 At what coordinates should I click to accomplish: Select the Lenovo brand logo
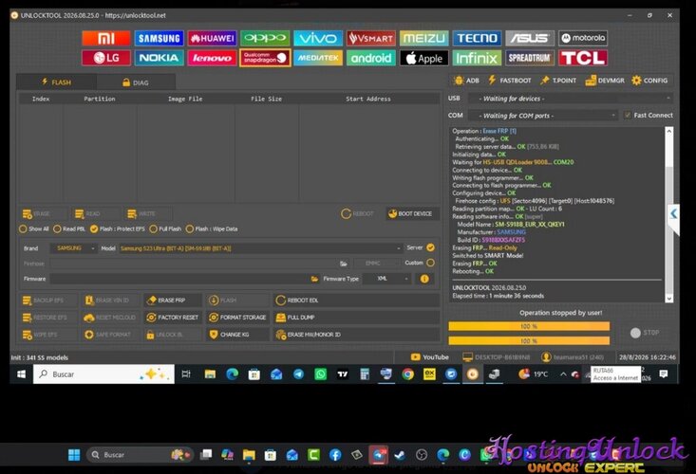(x=212, y=58)
